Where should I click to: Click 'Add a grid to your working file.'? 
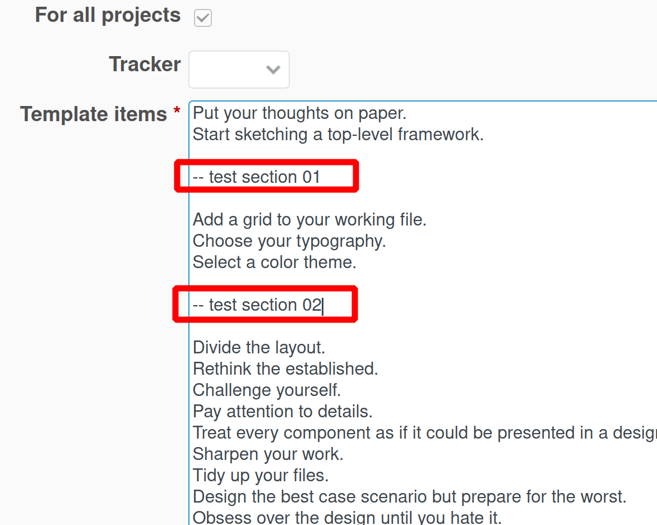(309, 219)
